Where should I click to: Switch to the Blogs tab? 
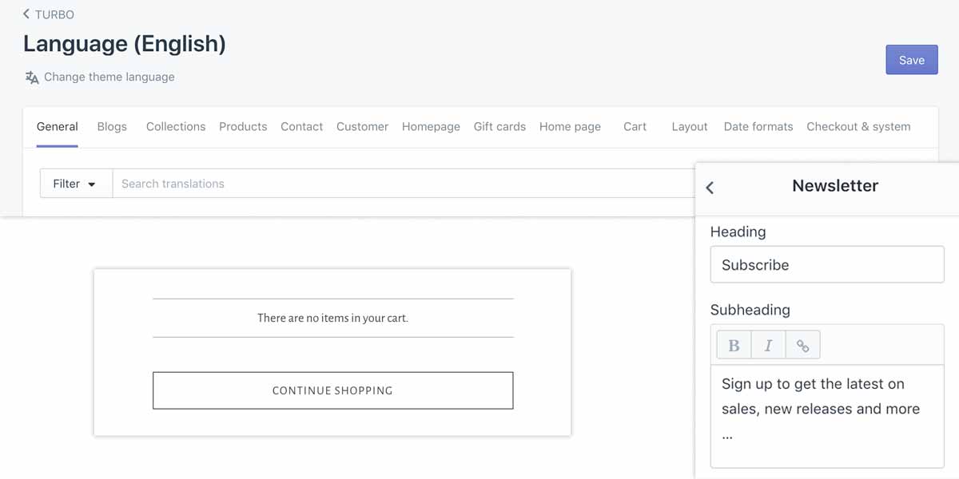pyautogui.click(x=112, y=126)
